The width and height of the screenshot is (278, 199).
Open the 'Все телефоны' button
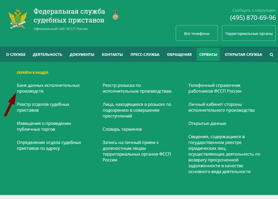[197, 33]
